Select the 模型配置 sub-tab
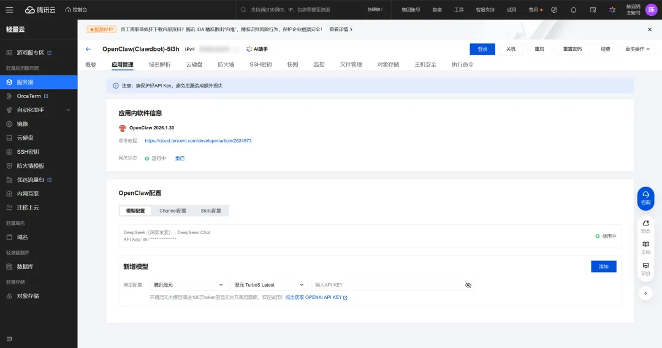Screen dimensions: 662x348 [135, 211]
